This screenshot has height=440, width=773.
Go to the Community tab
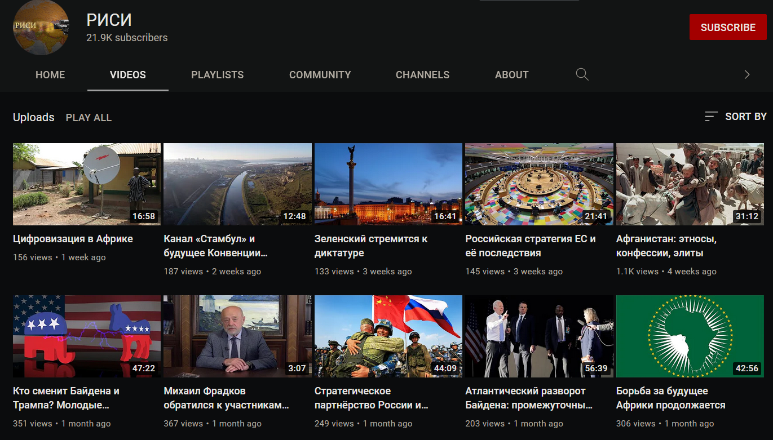pos(320,75)
